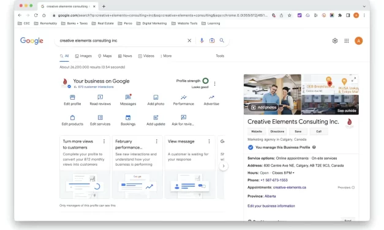
Task: Open new browser tab with plus
Action: tap(104, 6)
